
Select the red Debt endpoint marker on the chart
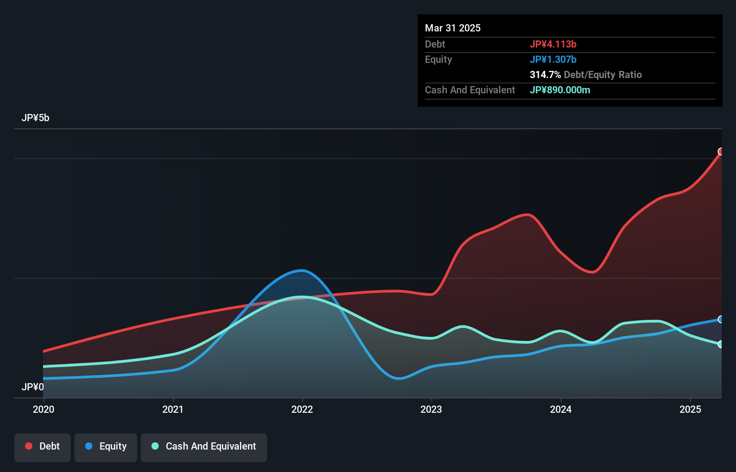[x=721, y=151]
